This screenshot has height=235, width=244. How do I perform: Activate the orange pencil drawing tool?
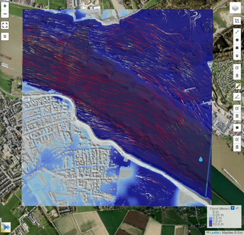click(x=237, y=86)
